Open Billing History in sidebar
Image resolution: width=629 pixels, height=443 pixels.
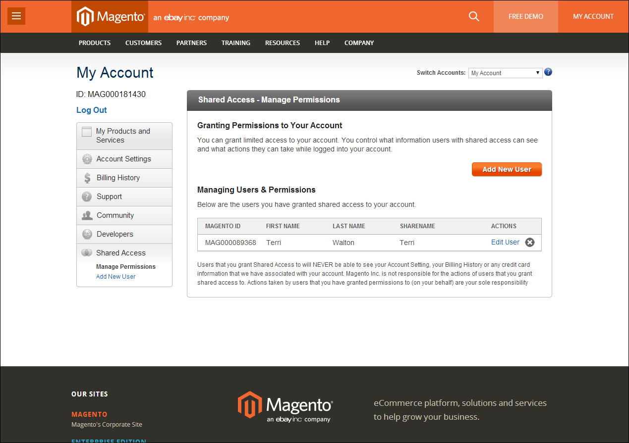[x=124, y=178]
